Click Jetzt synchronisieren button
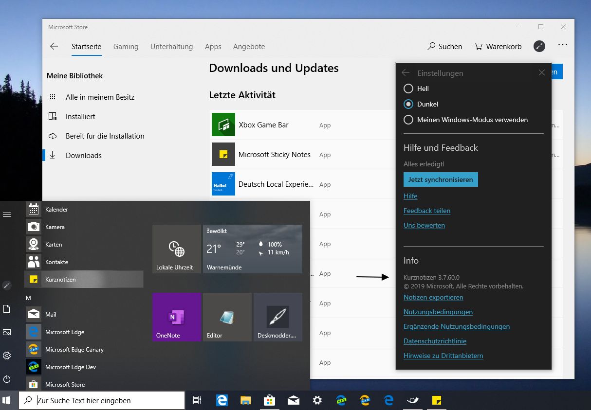 (441, 179)
